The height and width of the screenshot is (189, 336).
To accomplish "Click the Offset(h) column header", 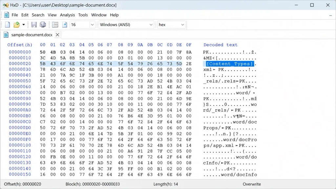I will pos(20,45).
